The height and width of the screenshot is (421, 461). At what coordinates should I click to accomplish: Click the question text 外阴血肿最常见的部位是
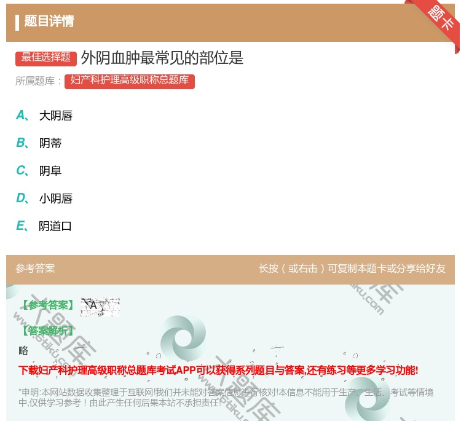point(162,58)
